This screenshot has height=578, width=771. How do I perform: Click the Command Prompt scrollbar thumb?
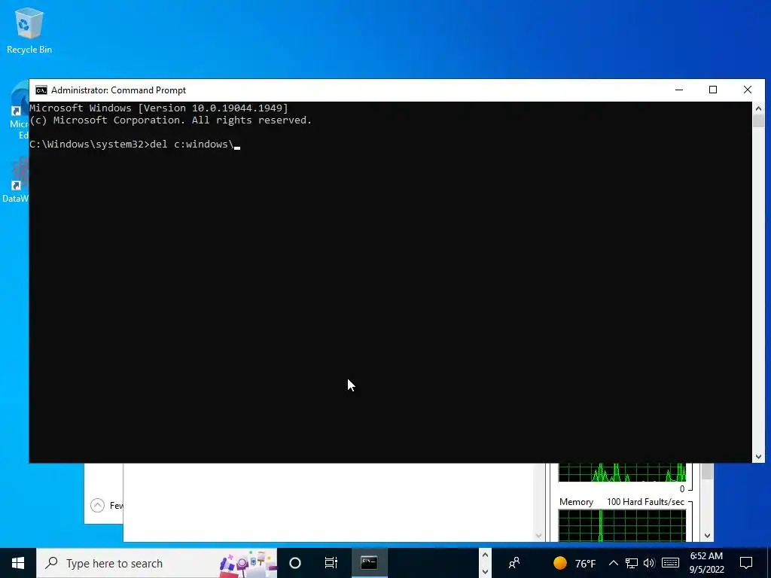[758, 121]
